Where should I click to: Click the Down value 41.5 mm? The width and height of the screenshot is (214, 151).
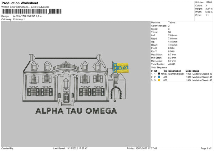[x=173, y=45]
